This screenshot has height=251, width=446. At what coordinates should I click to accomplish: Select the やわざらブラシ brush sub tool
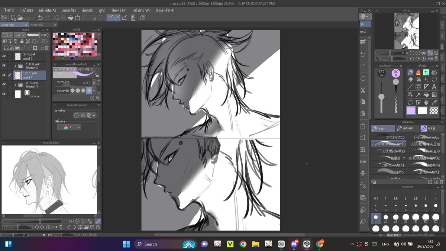coord(389,138)
